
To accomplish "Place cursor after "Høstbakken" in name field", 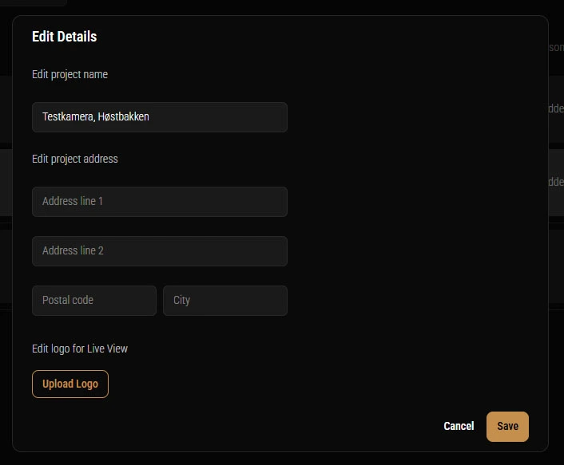I will coord(150,116).
